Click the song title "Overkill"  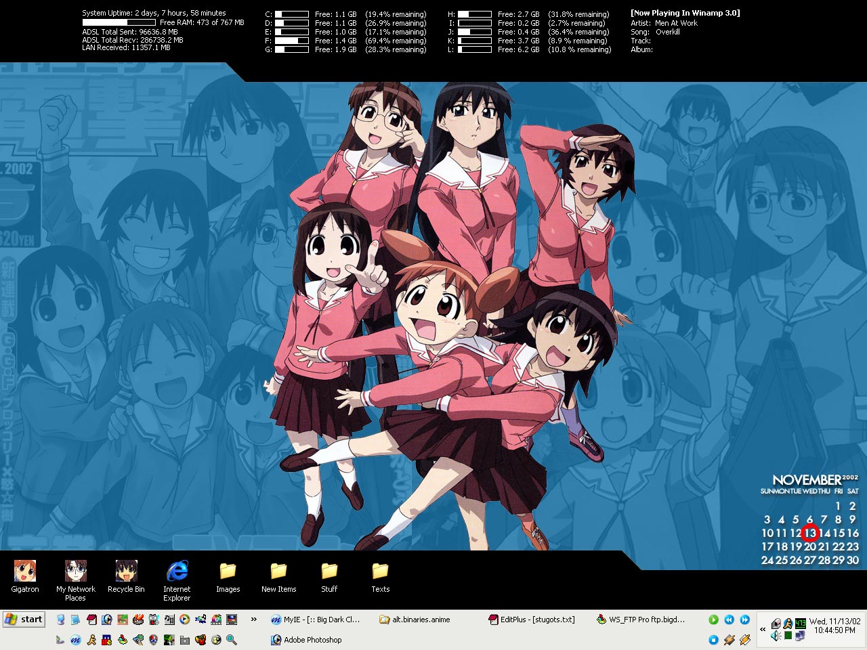coord(668,32)
